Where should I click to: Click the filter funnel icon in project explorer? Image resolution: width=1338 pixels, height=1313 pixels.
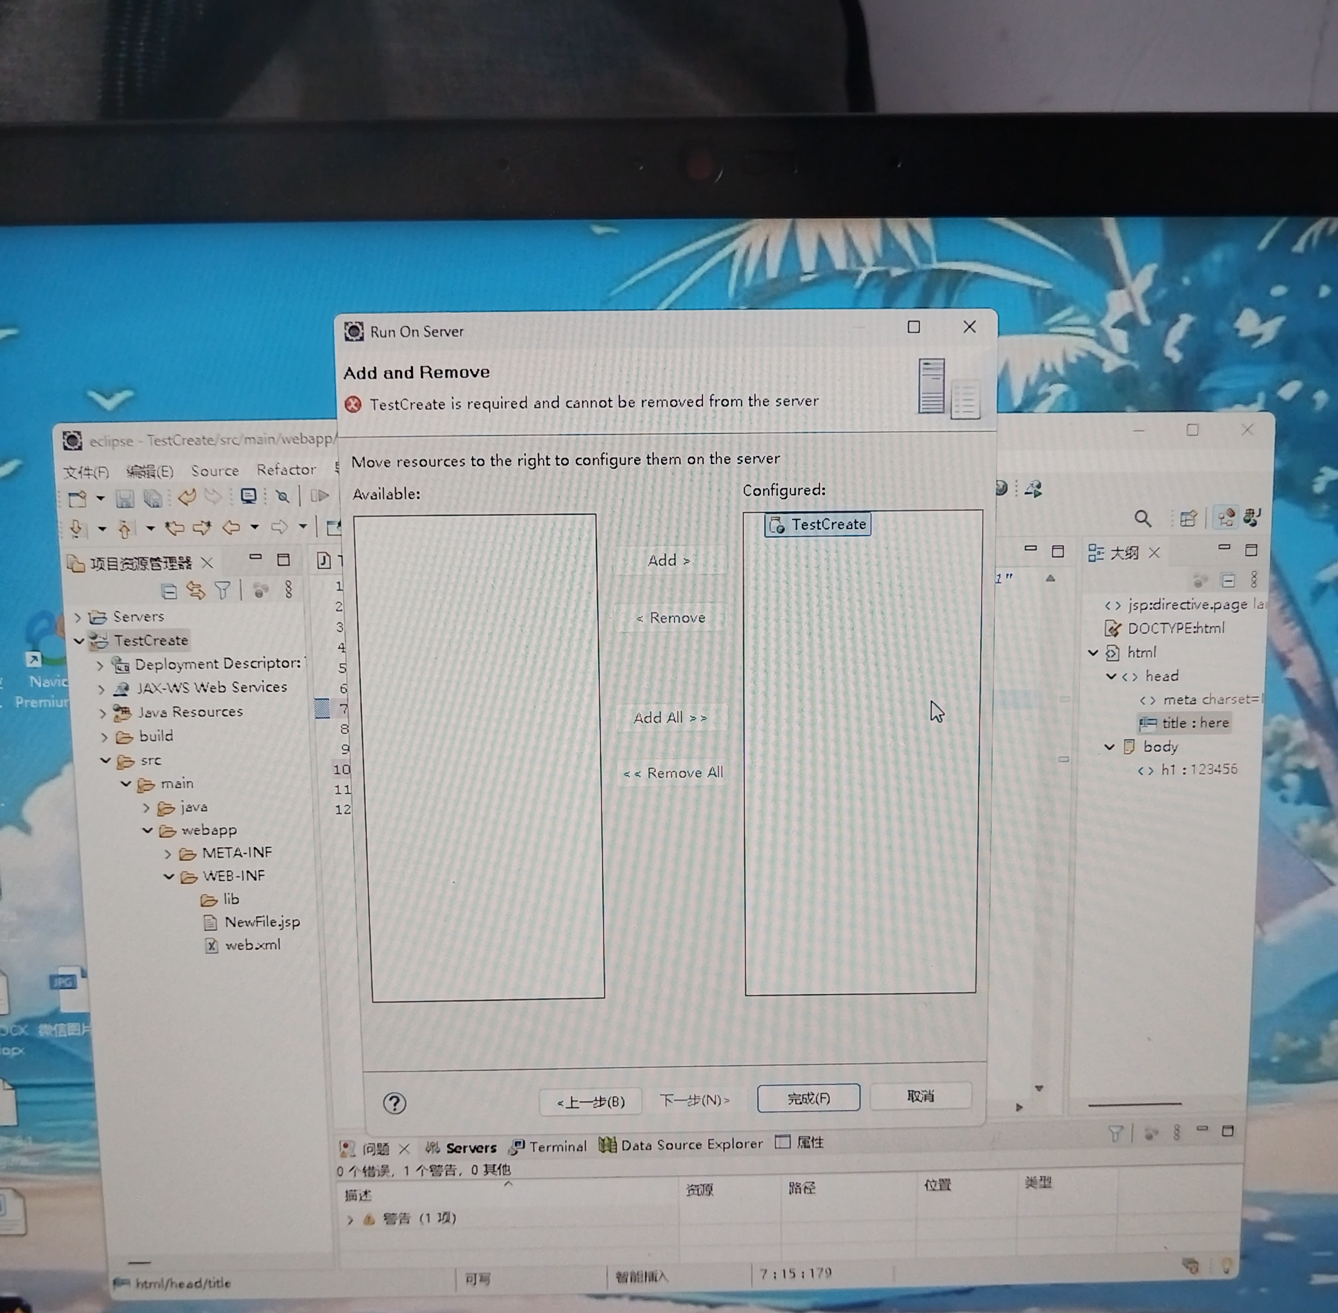tap(222, 590)
